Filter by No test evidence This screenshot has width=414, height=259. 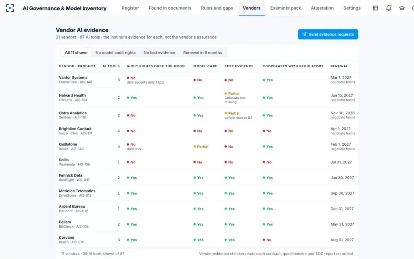tap(159, 52)
